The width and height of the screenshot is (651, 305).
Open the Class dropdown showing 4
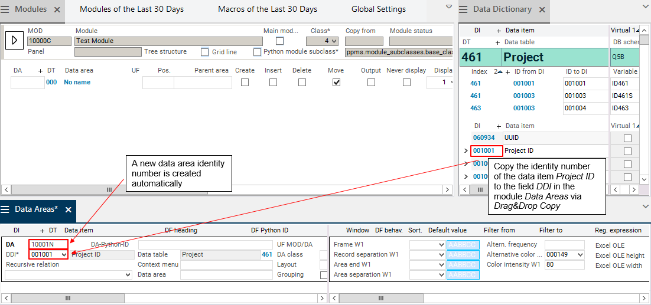(323, 41)
